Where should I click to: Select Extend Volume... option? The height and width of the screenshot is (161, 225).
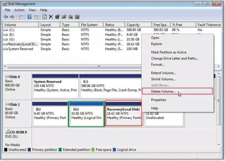coord(178,73)
